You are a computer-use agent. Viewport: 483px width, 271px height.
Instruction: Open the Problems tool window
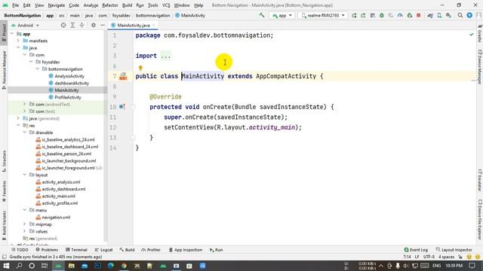pos(47,250)
